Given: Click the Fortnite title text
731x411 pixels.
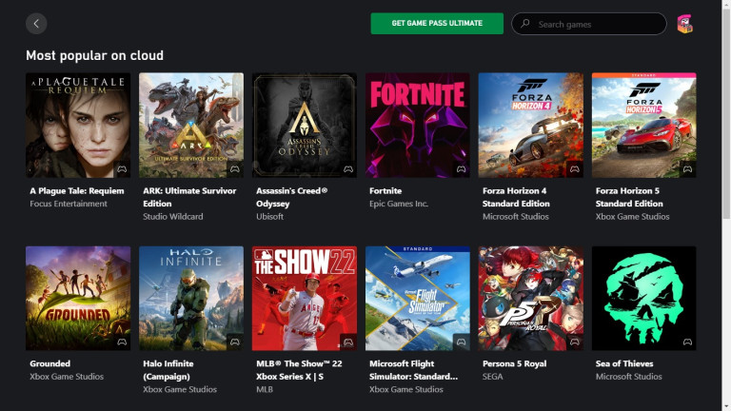Looking at the screenshot, I should [x=385, y=190].
